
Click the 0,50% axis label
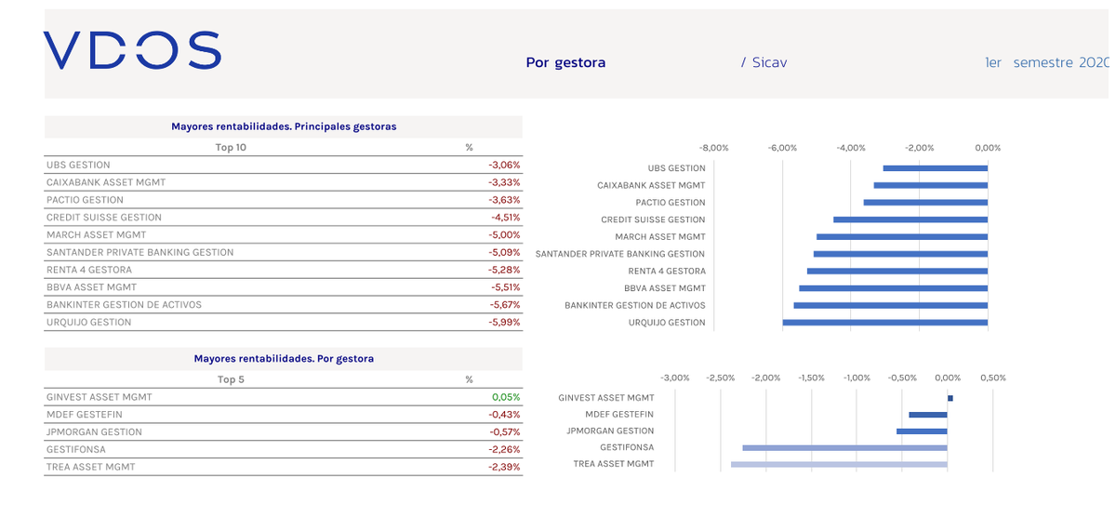(993, 378)
